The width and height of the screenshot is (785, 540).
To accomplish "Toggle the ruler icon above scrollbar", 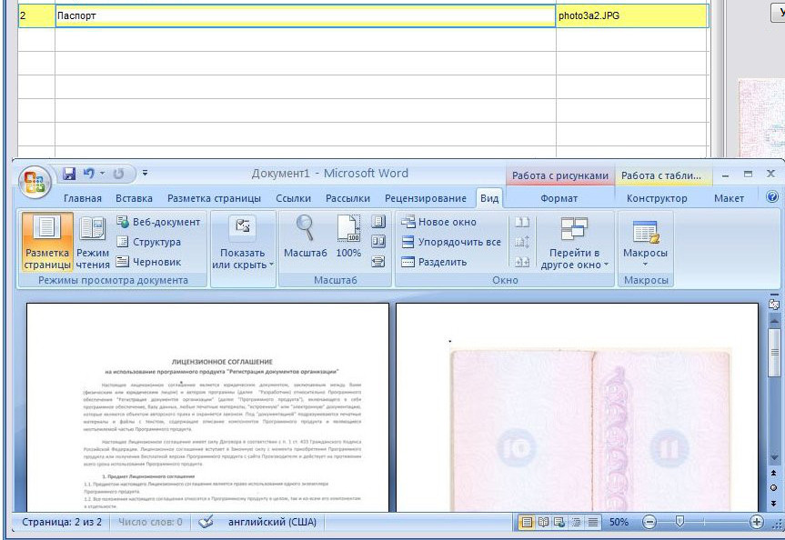I will click(x=774, y=304).
